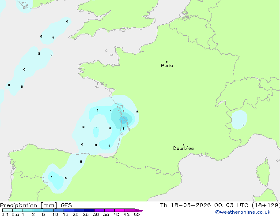Click the '(18+129)' model run text

coord(266,205)
